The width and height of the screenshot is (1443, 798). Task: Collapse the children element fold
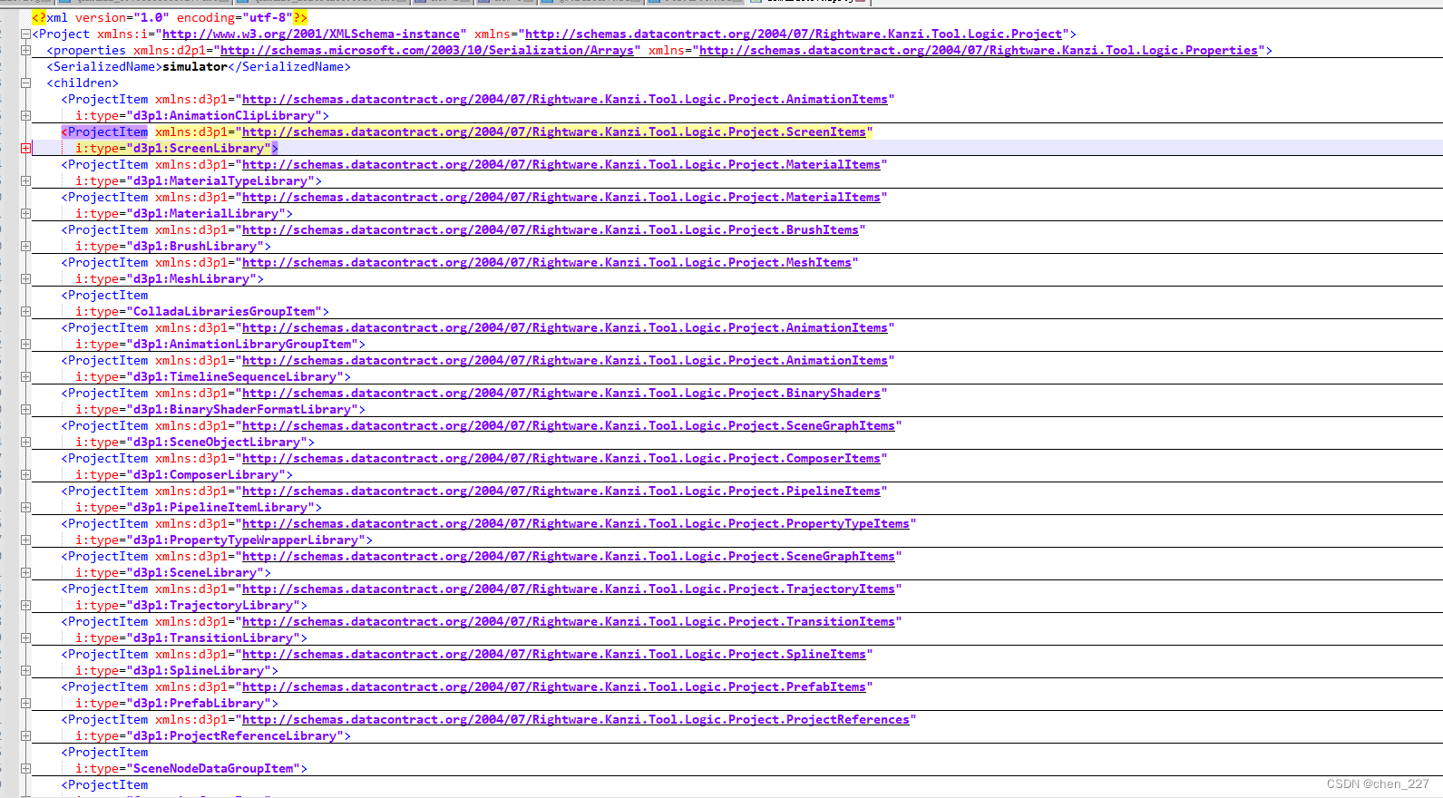25,83
